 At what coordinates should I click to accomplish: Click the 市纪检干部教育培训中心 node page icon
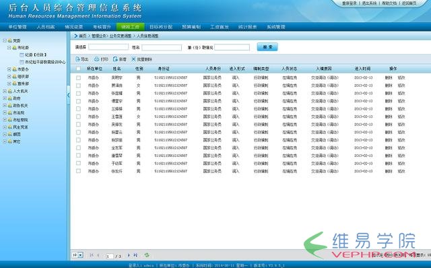pos(22,62)
